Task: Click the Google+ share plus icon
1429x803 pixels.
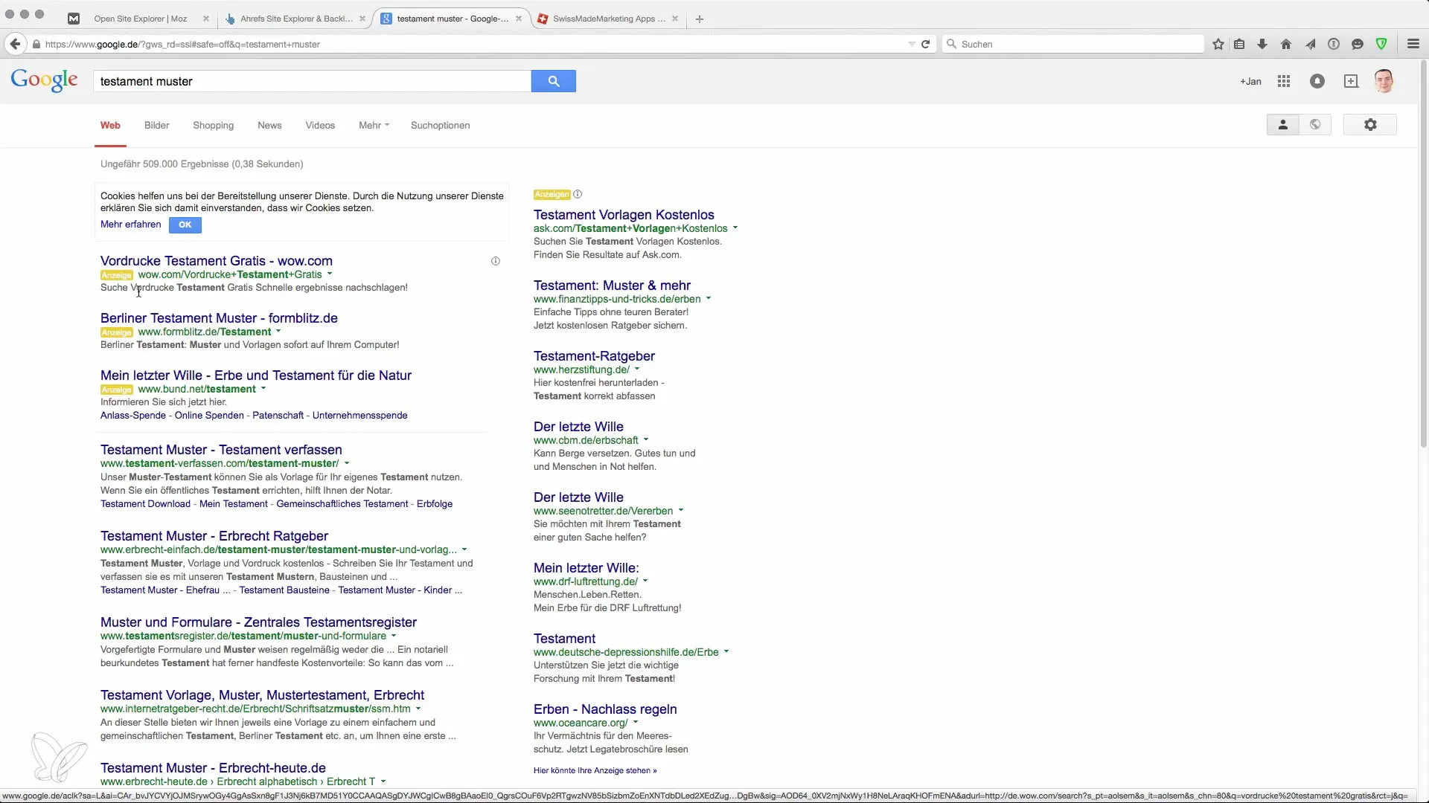Action: tap(1351, 81)
